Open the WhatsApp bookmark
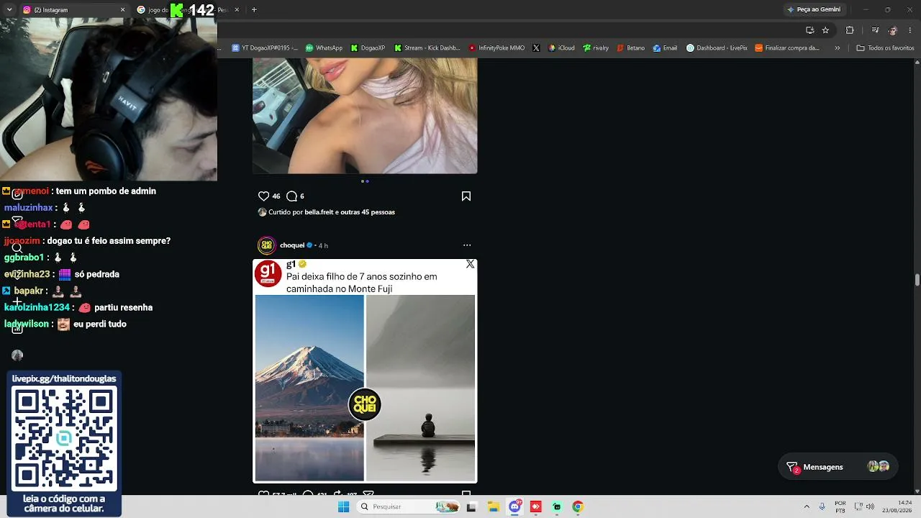This screenshot has width=921, height=518. click(324, 48)
